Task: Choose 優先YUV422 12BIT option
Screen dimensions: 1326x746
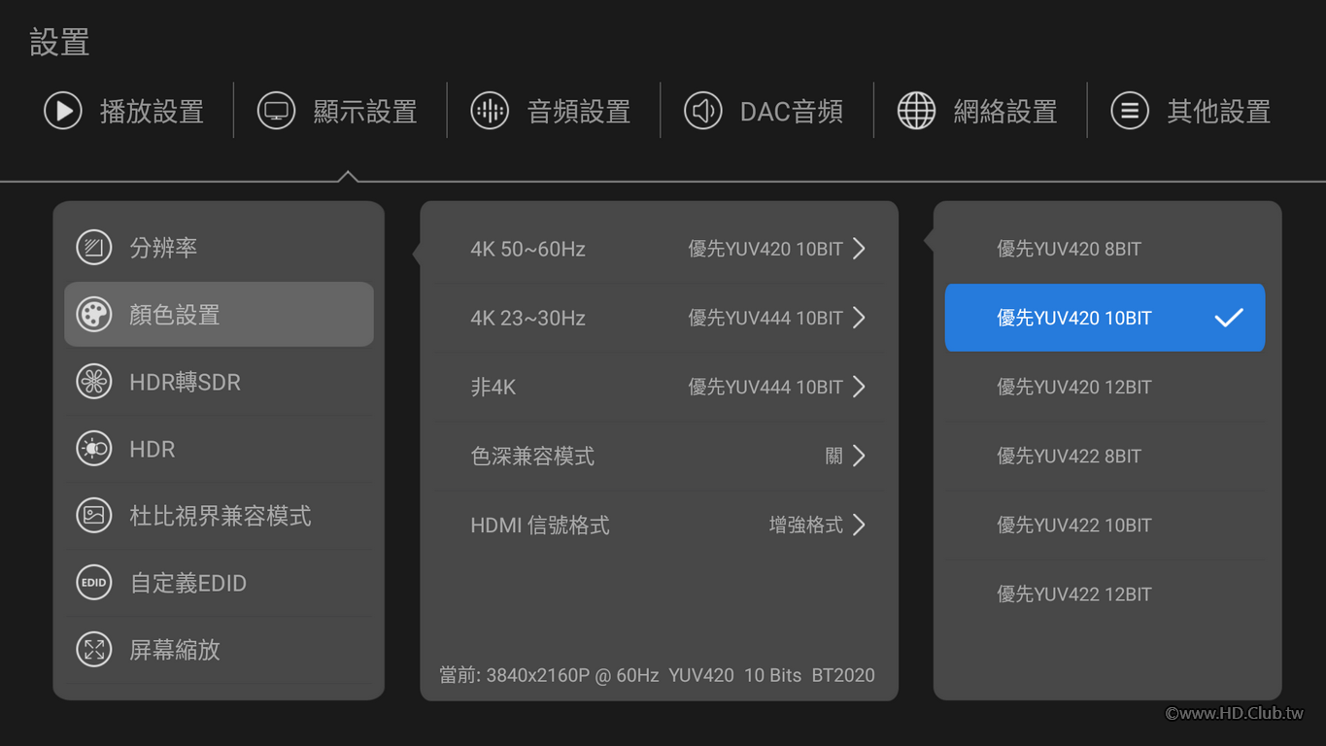Action: coord(1105,593)
